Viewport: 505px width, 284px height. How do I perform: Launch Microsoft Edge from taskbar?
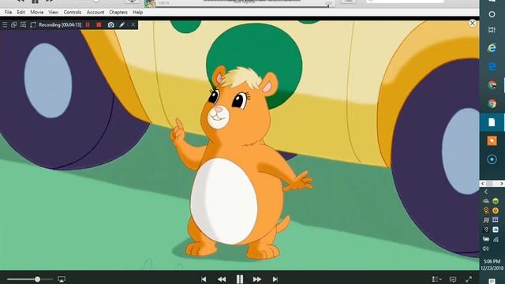click(492, 66)
